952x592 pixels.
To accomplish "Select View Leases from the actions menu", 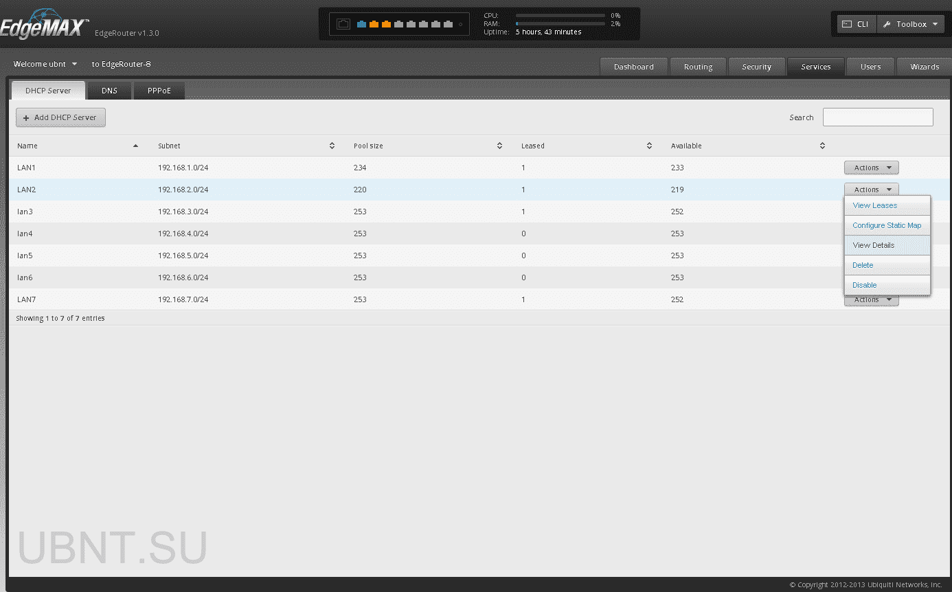I will click(x=874, y=205).
